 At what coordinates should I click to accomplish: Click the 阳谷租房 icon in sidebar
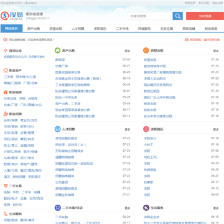click(x=6, y=92)
